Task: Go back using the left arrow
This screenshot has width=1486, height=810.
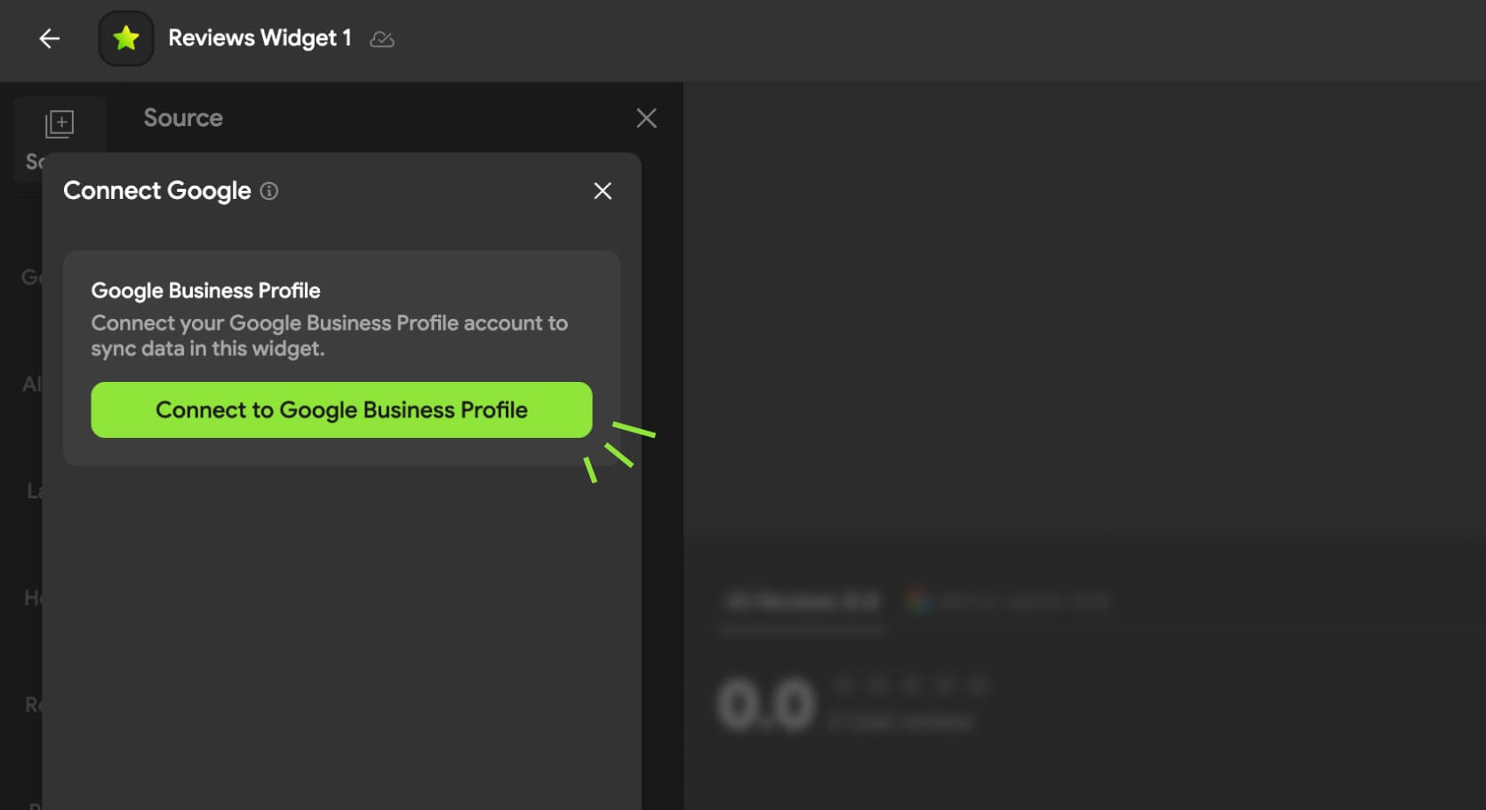Action: tap(50, 38)
